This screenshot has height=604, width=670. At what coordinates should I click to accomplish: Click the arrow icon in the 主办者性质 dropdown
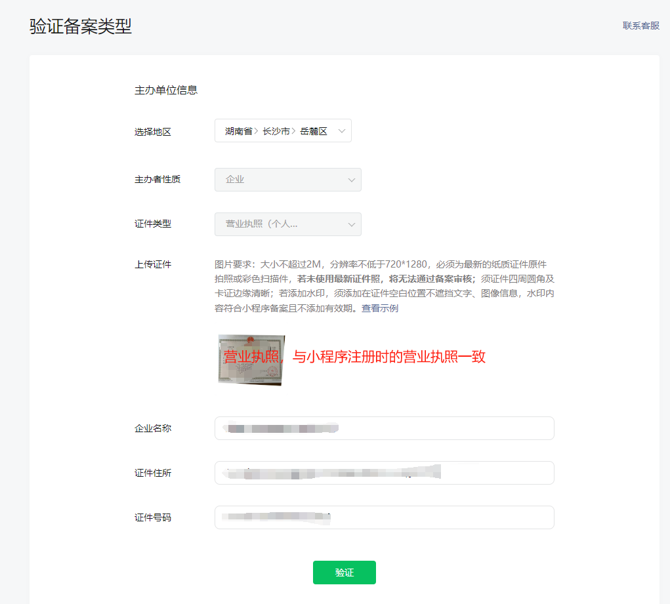pos(351,180)
